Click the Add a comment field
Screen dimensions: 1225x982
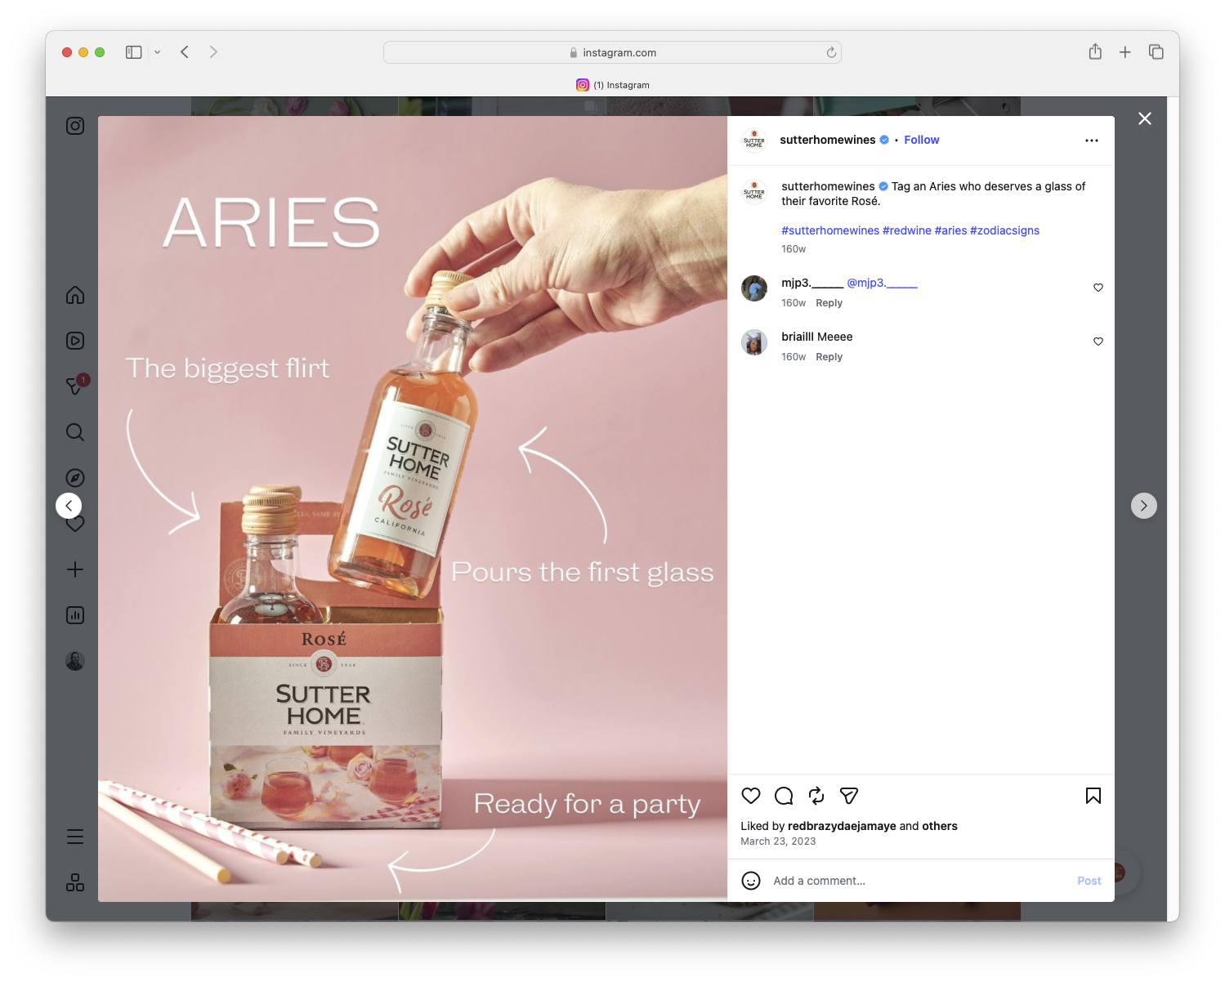(858, 881)
